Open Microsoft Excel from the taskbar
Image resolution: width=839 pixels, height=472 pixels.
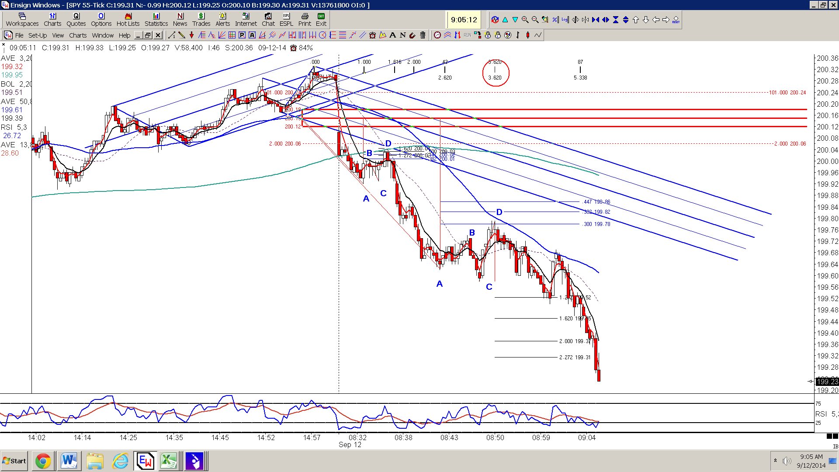click(x=168, y=461)
